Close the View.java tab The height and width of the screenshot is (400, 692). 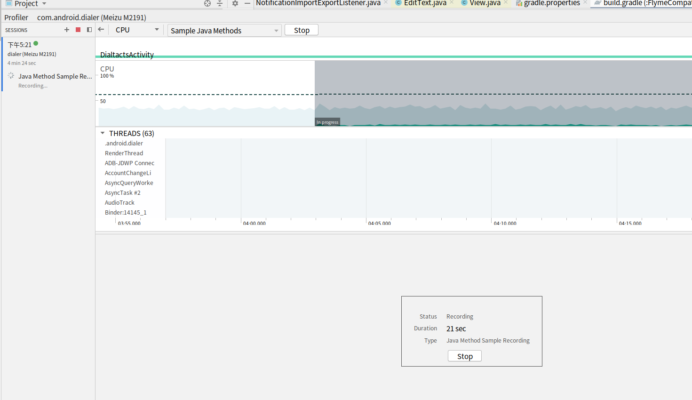506,3
